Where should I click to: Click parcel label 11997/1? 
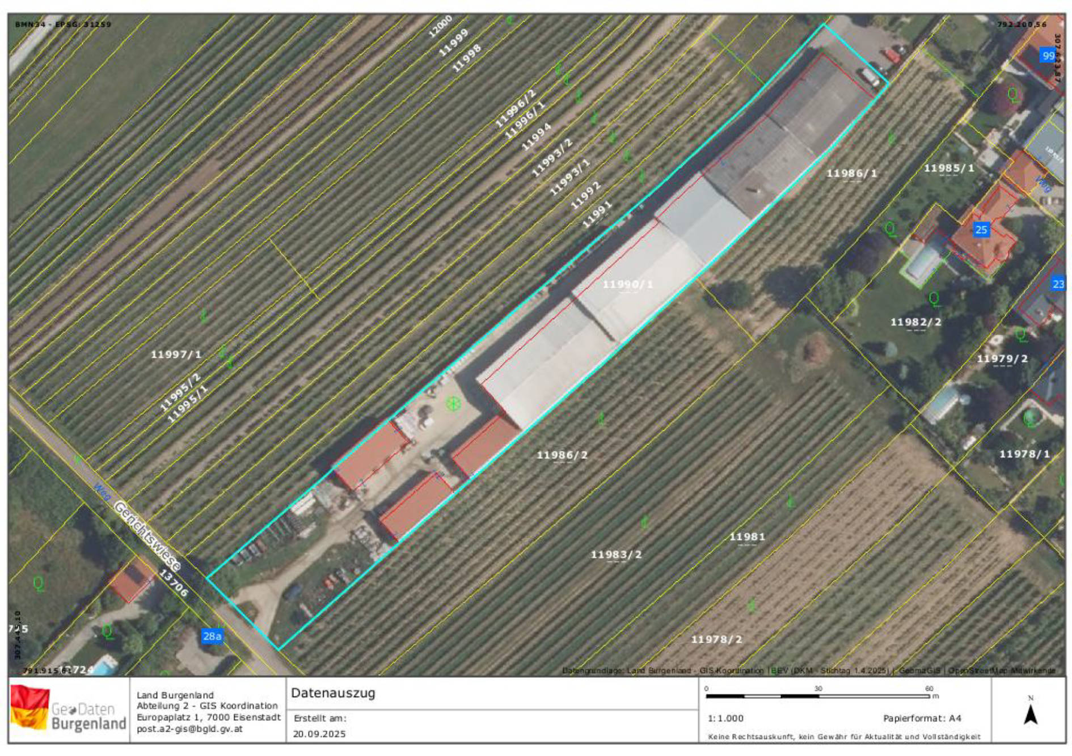coord(176,354)
